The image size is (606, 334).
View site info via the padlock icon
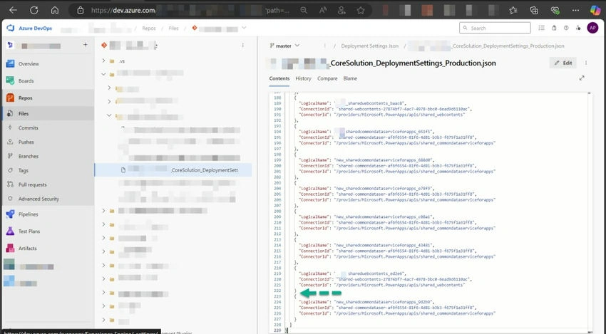coord(81,11)
